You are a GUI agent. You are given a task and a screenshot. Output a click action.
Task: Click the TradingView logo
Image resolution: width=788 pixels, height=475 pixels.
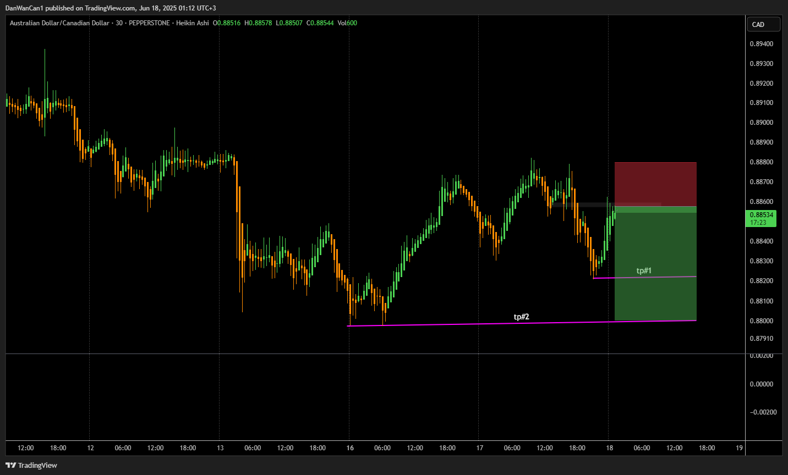31,465
